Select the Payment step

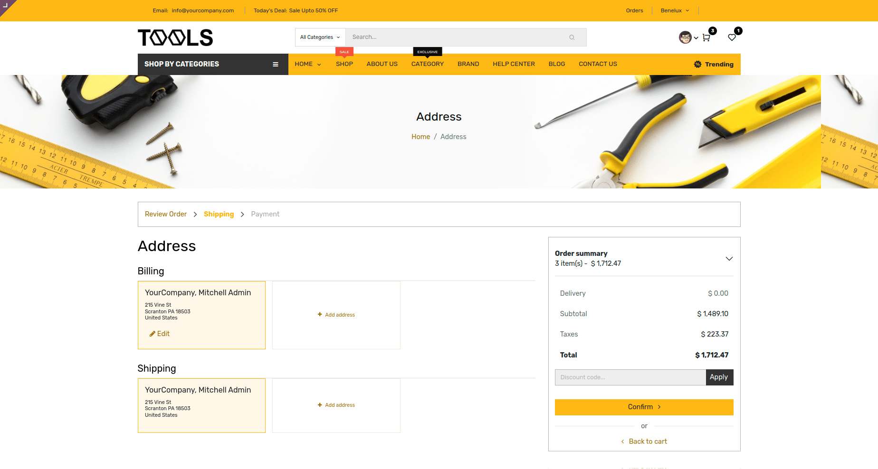265,214
